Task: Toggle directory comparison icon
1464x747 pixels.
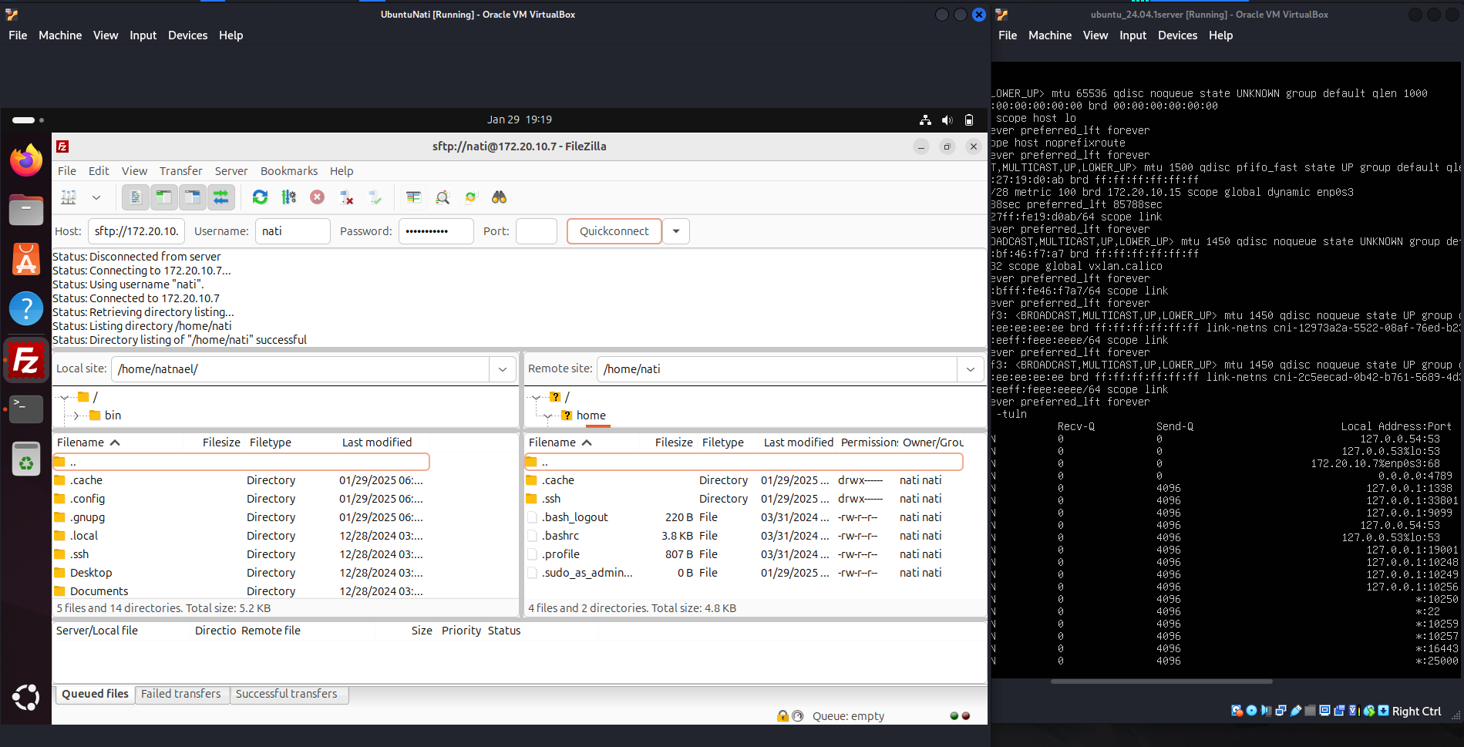Action: pos(443,197)
